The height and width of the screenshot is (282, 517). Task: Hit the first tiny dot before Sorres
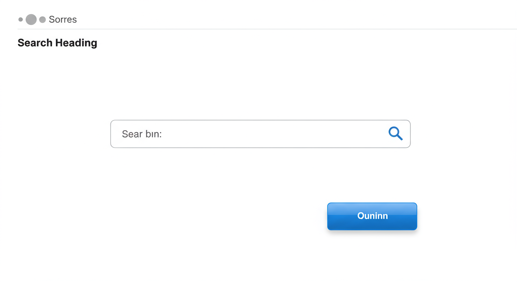coord(21,19)
